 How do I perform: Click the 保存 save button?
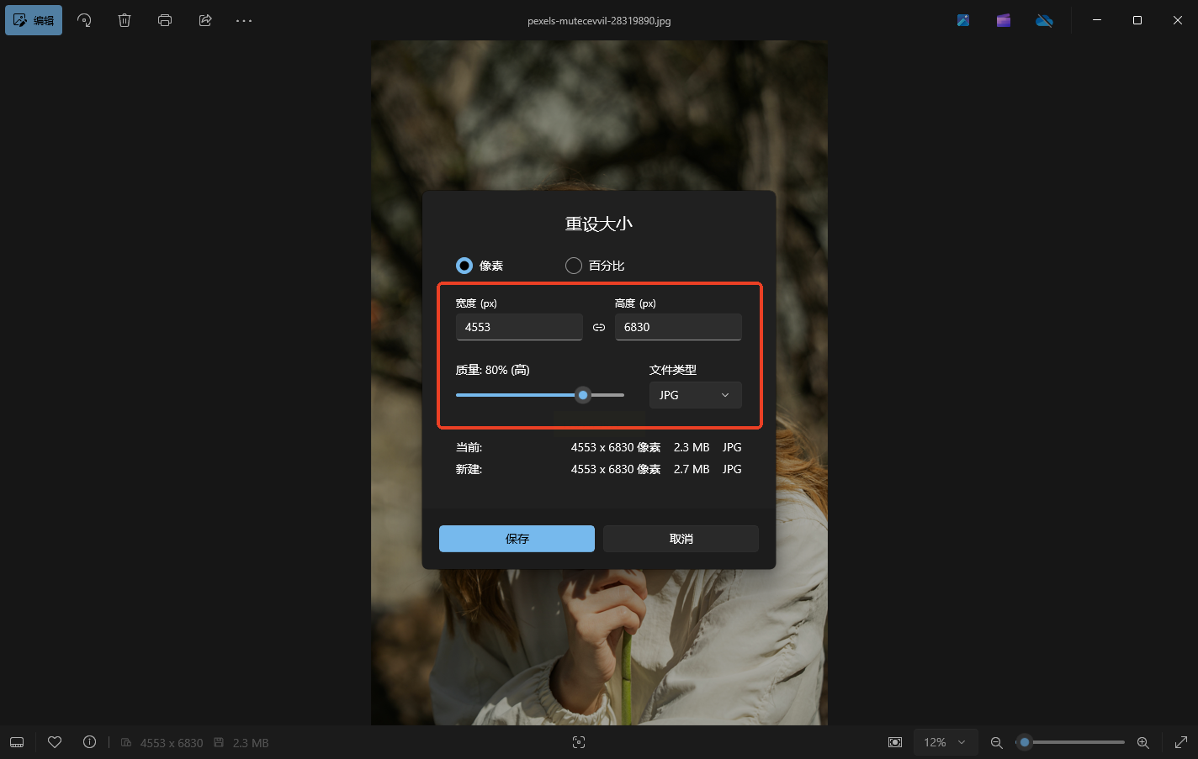[x=517, y=539]
